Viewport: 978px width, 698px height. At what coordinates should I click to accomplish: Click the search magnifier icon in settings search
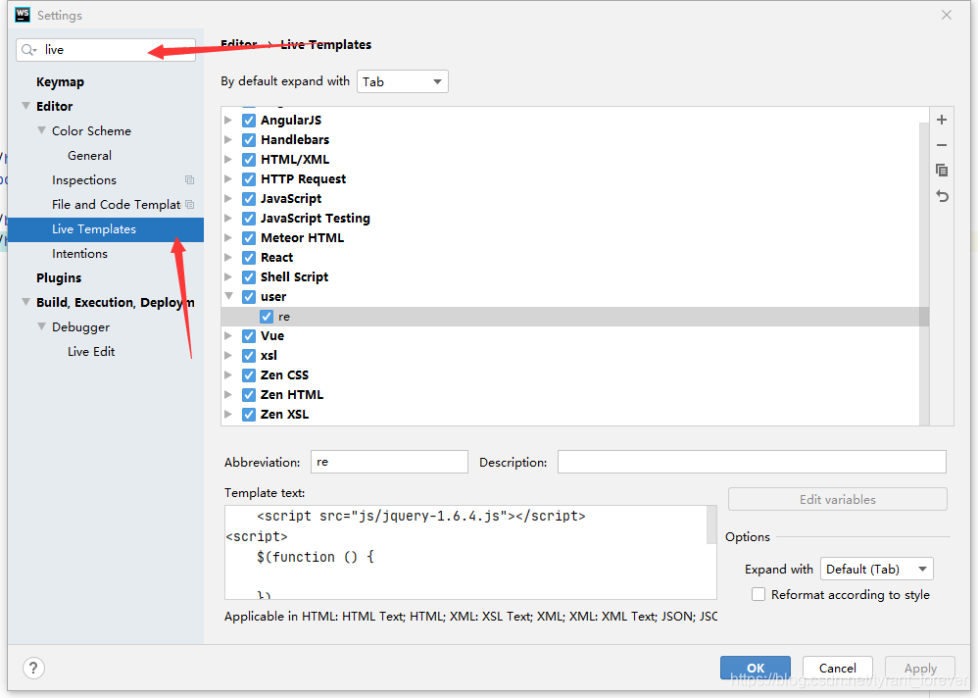28,50
